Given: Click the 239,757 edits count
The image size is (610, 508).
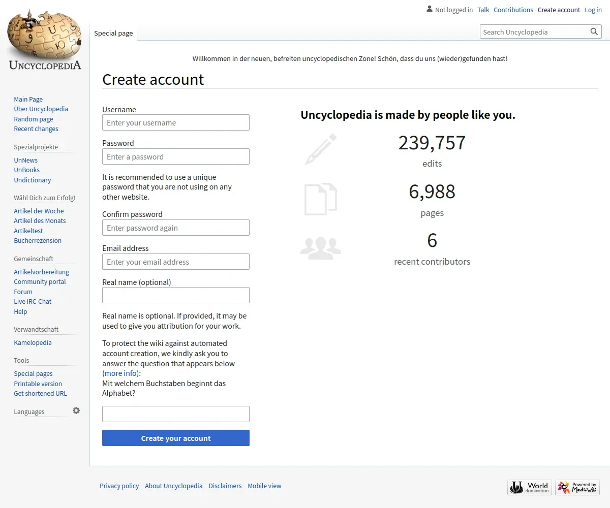Looking at the screenshot, I should coord(432,143).
